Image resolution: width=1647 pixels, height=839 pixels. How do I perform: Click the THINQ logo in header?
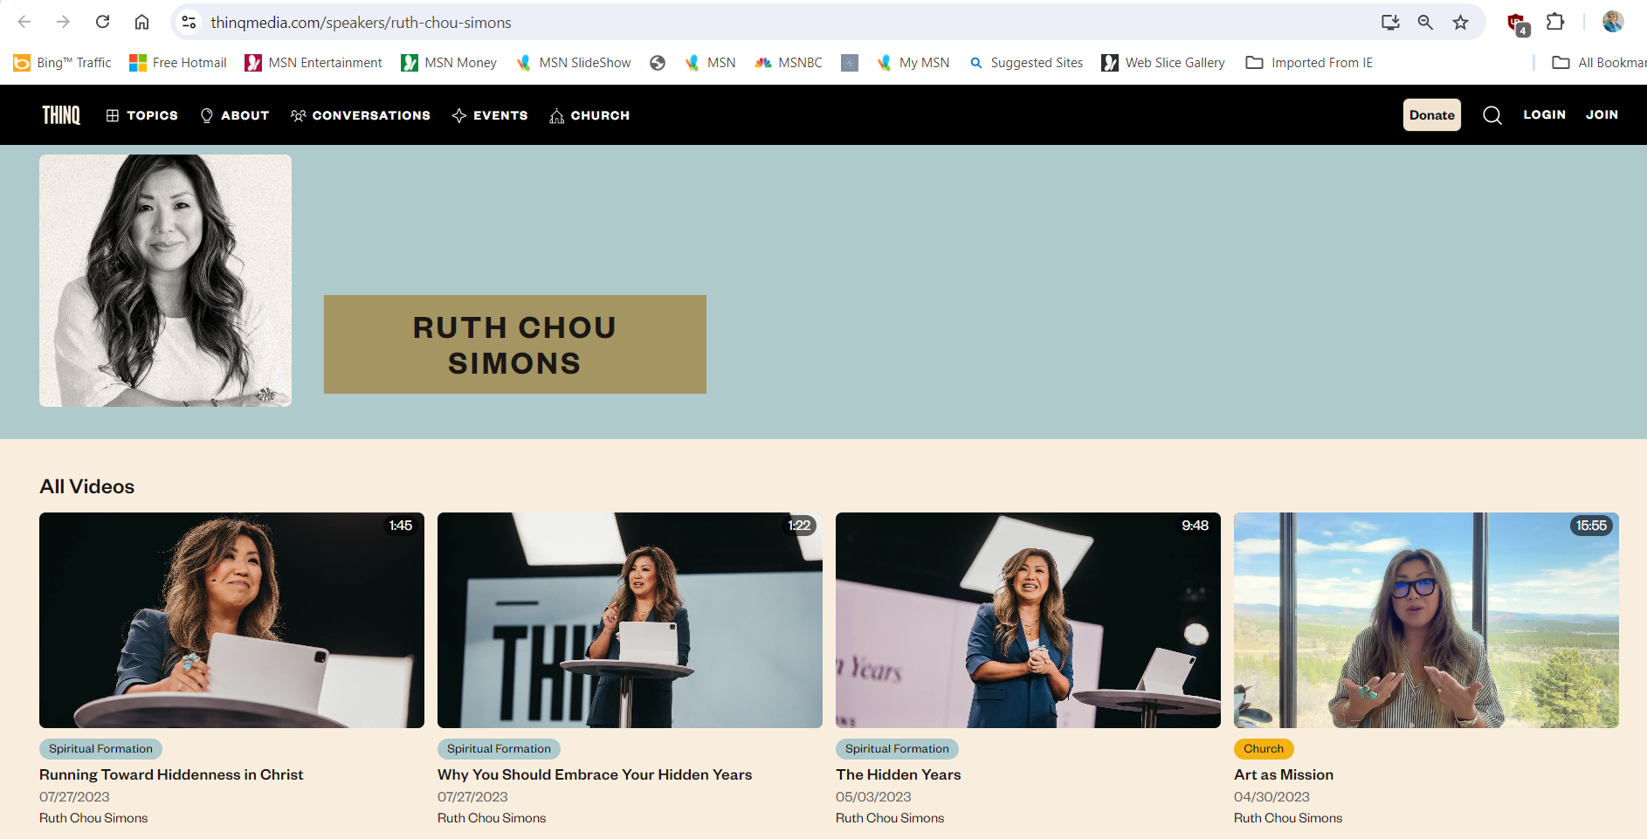click(61, 115)
